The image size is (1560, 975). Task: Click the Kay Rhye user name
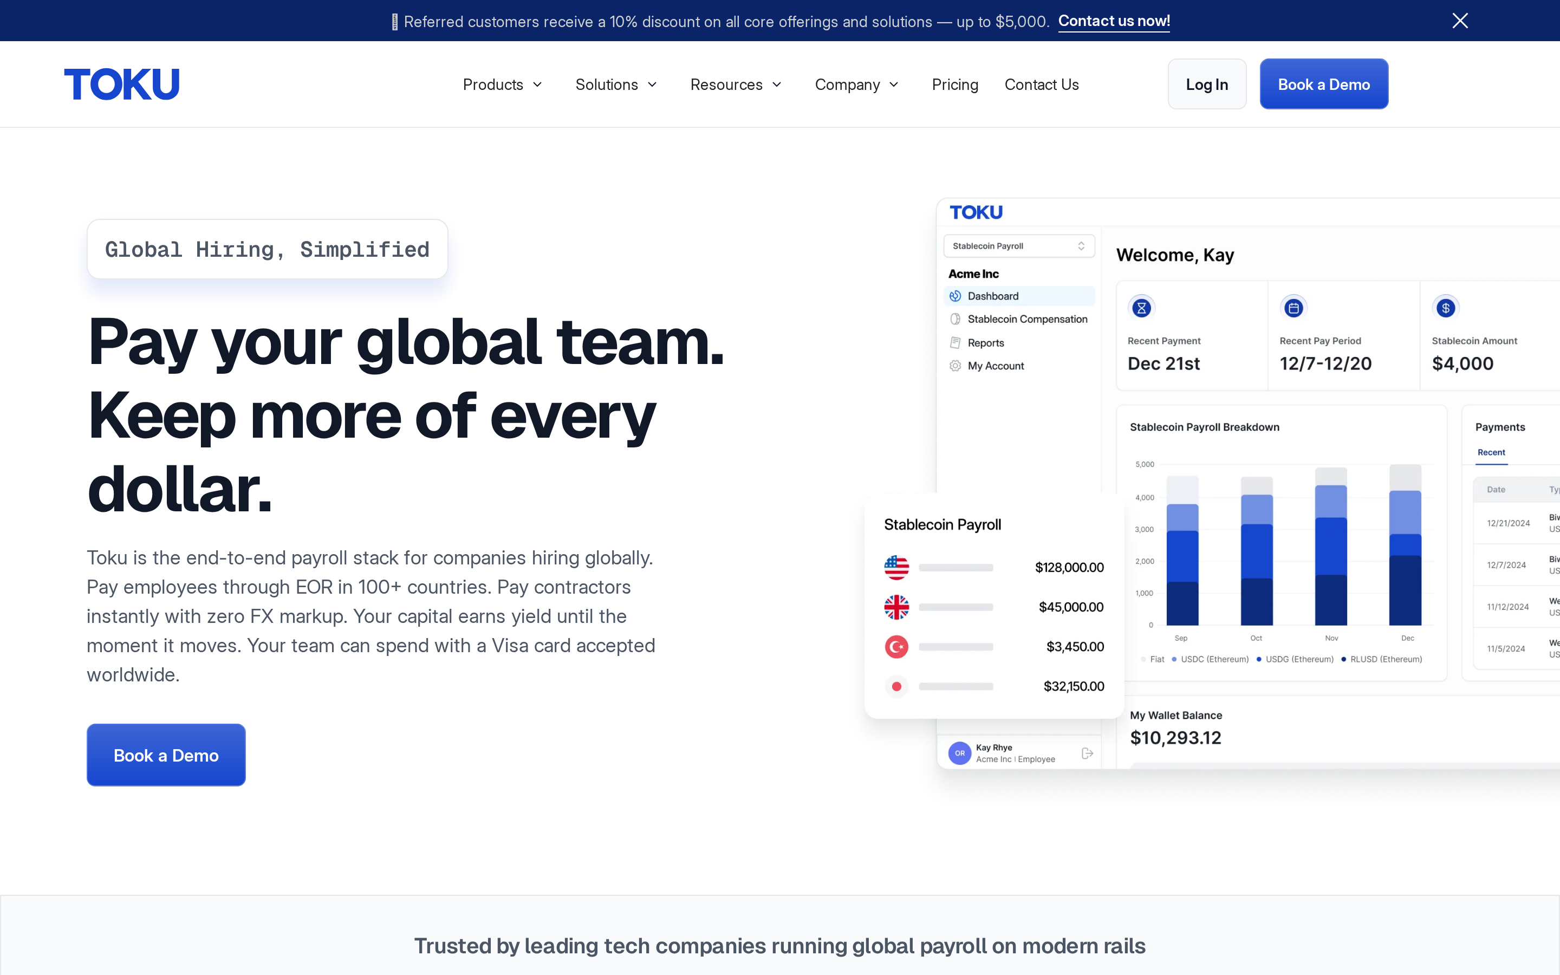point(994,747)
